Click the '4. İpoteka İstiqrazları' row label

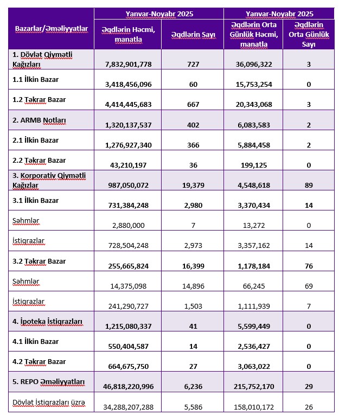click(x=47, y=321)
